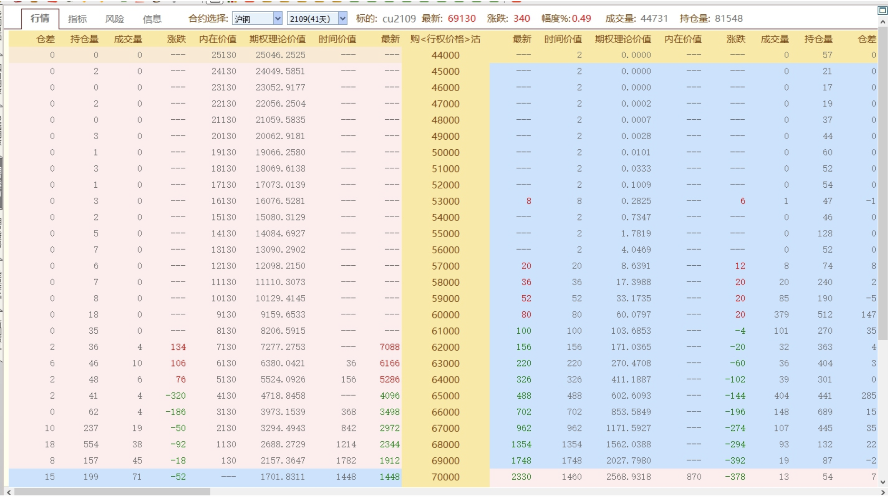Click the panel restore icon at the top-right corner
The image size is (888, 497).
click(882, 10)
